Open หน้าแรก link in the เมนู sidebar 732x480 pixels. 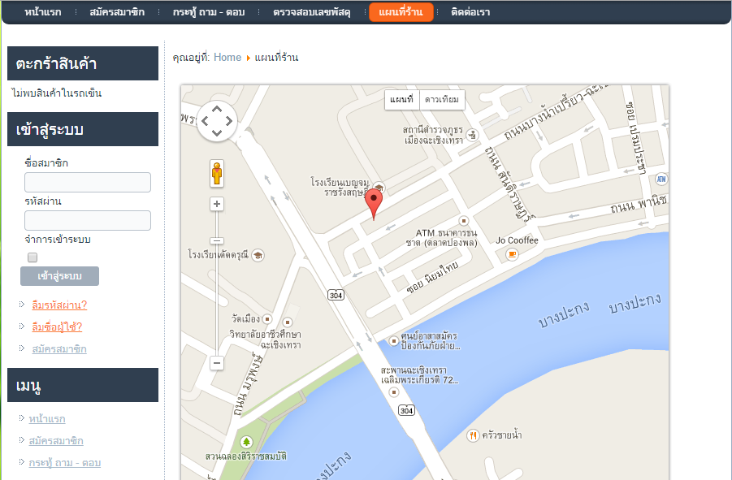[x=47, y=419]
